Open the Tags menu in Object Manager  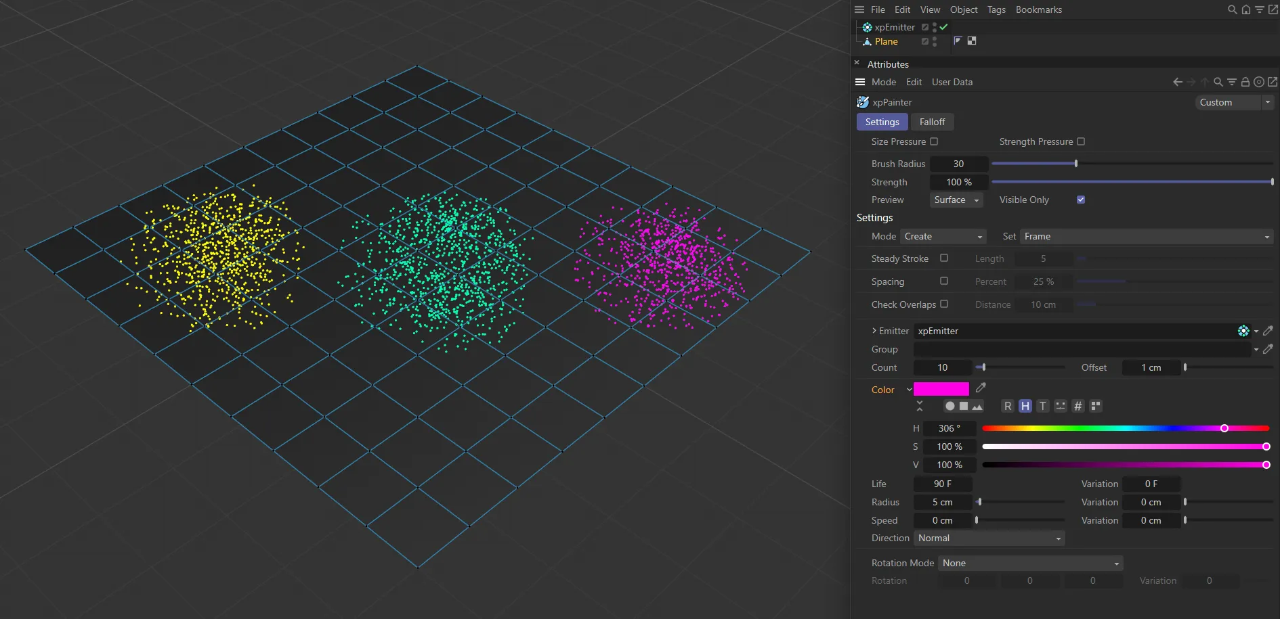[x=996, y=9]
